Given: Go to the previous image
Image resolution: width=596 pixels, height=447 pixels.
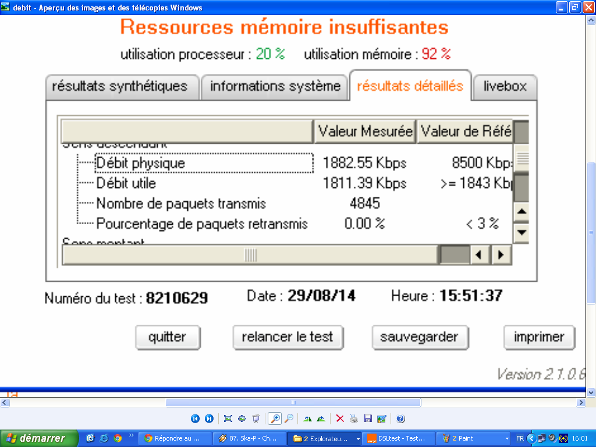Looking at the screenshot, I should [x=195, y=418].
